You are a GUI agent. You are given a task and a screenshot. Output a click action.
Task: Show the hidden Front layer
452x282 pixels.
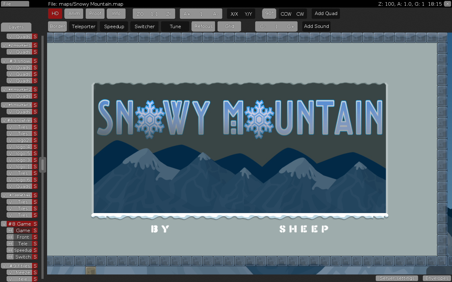point(10,237)
